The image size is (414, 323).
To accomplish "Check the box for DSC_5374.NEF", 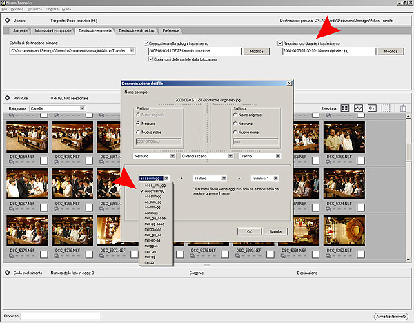I will coord(361,207).
